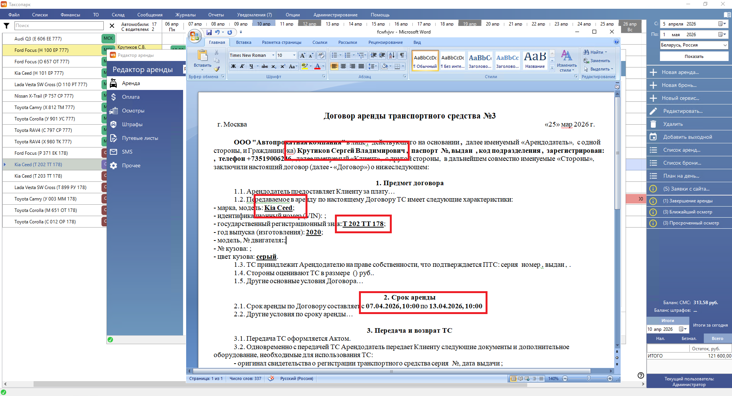This screenshot has height=396, width=732.
Task: Click Удалить trash button
Action: [689, 124]
